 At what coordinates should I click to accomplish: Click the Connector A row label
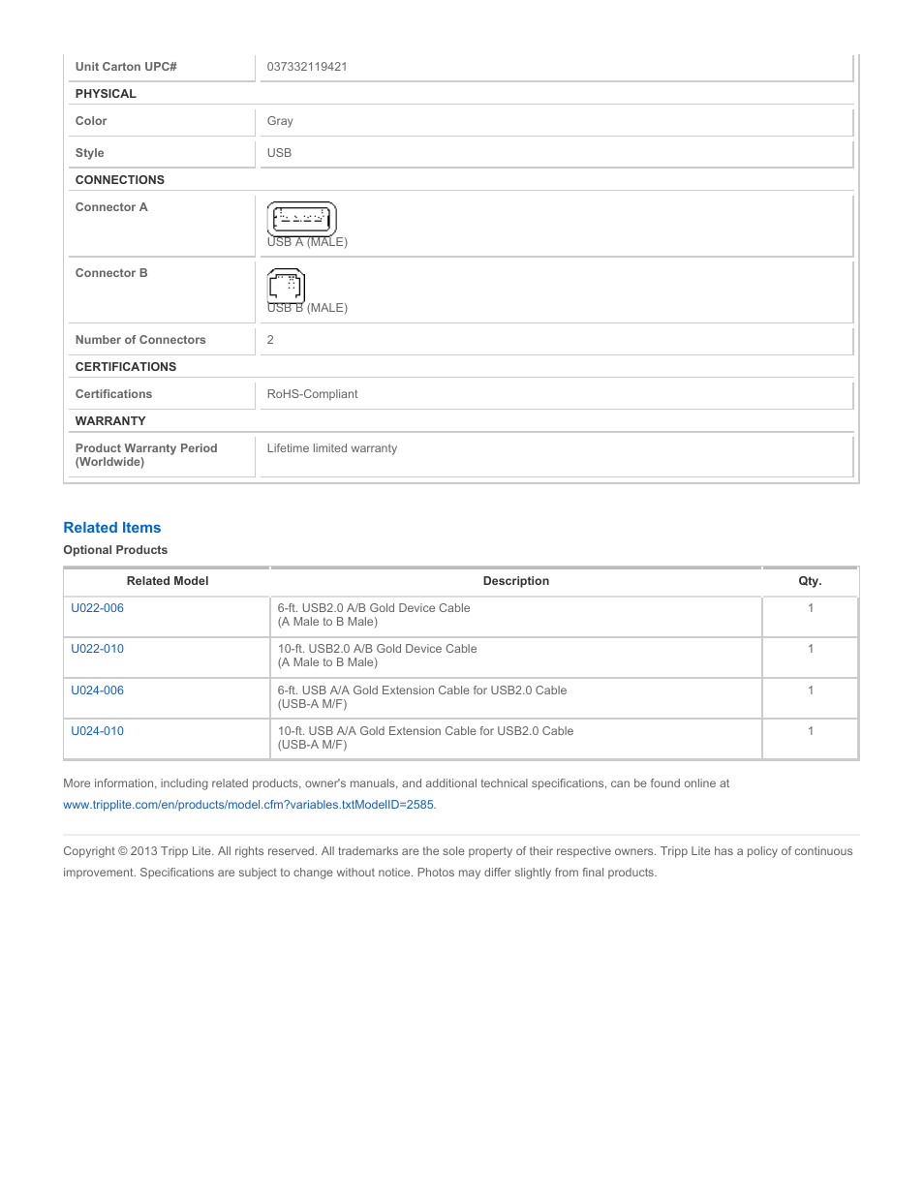(111, 207)
